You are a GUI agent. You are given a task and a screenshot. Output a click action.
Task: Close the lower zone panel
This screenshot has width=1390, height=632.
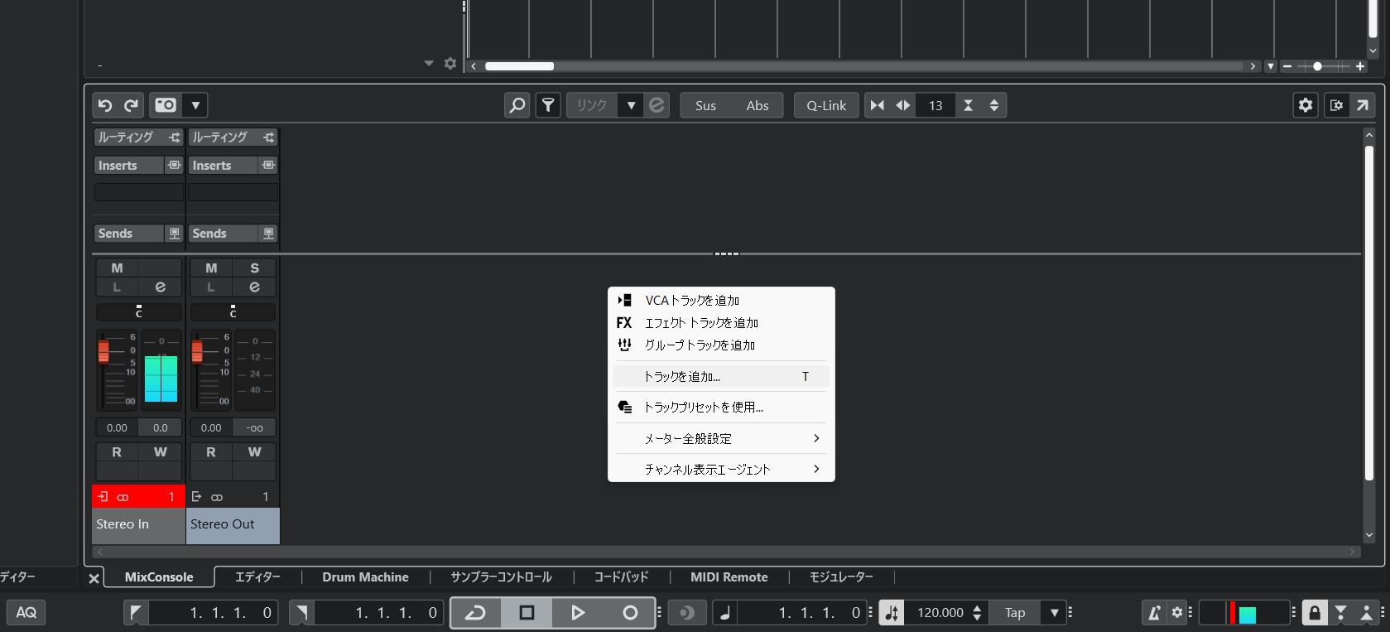click(x=94, y=578)
